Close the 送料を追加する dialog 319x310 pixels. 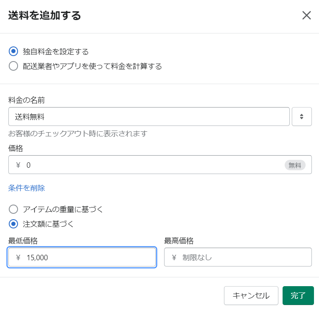[x=306, y=15]
